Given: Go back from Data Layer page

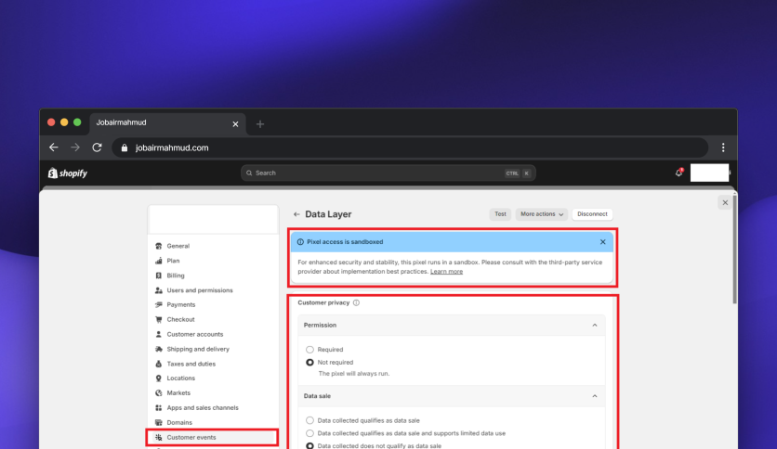Looking at the screenshot, I should click(296, 214).
